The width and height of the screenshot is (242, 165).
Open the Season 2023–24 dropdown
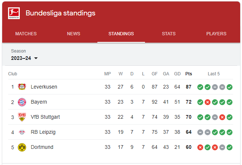24,58
